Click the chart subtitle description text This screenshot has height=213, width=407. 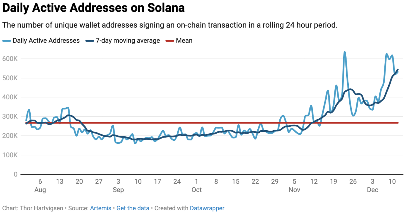point(170,25)
